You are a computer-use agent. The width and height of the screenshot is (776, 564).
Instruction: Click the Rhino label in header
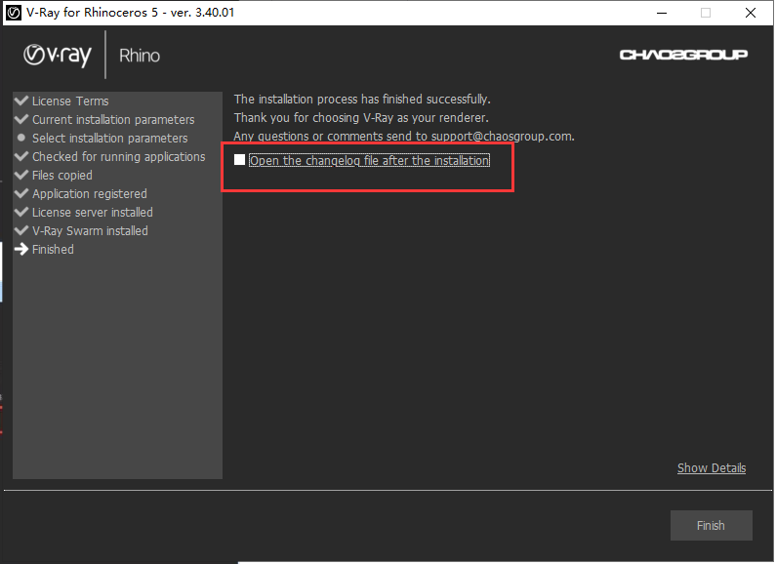[140, 56]
